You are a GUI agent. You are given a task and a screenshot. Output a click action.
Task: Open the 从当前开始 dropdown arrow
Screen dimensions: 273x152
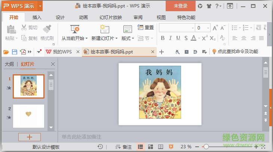click(86, 38)
